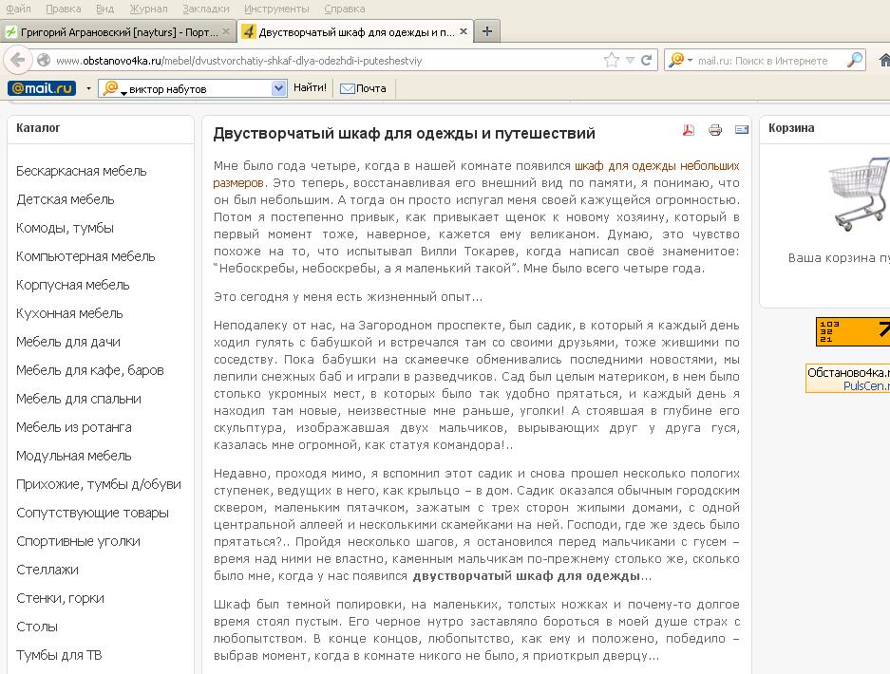
Task: Print the article with printer icon
Action: coord(714,130)
